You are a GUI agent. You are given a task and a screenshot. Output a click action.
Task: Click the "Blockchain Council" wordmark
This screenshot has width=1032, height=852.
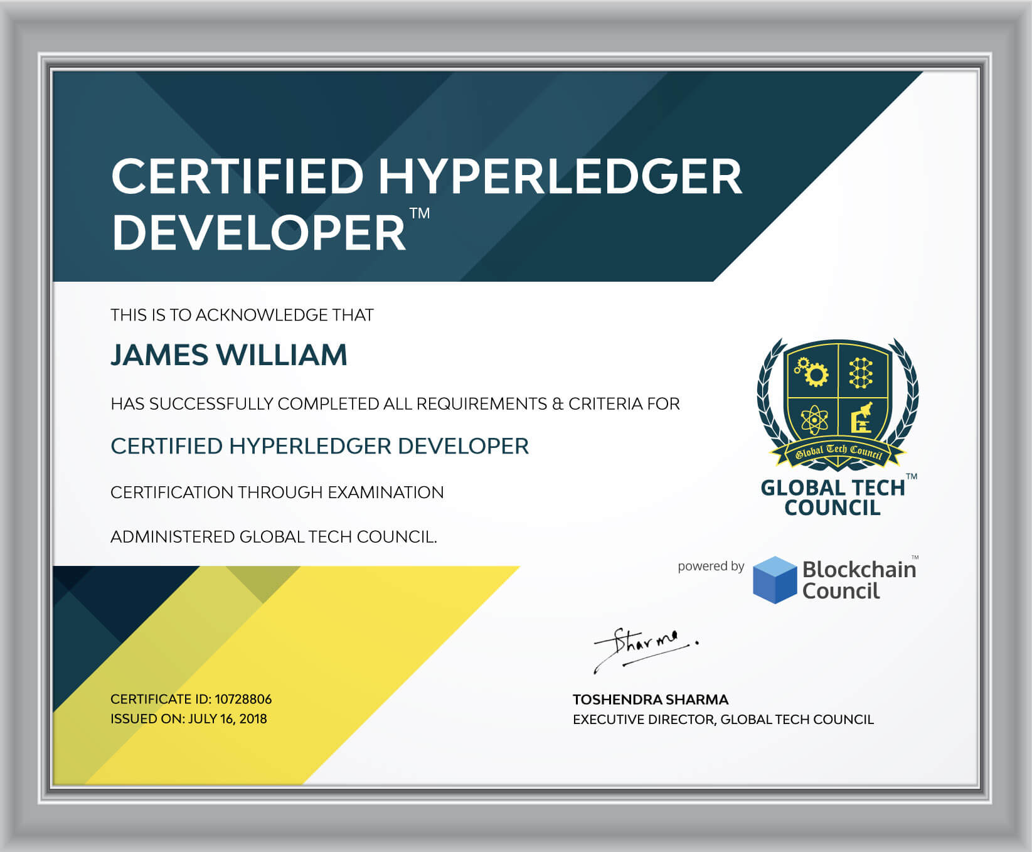pyautogui.click(x=859, y=580)
